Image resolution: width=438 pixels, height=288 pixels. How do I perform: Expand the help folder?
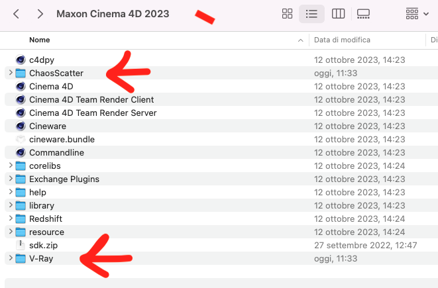pyautogui.click(x=11, y=192)
